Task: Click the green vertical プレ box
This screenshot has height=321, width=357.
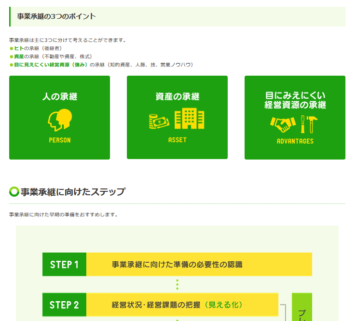Action: click(302, 308)
